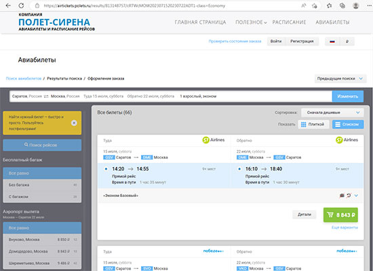
Task: Click Победа logo in outbound column
Action: pos(214,251)
